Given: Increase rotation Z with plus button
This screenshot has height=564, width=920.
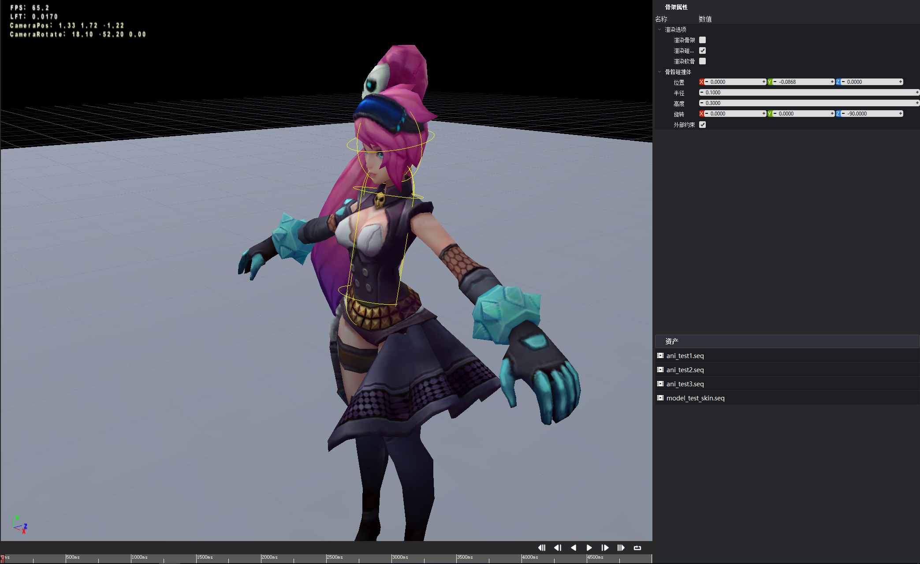Looking at the screenshot, I should point(901,114).
